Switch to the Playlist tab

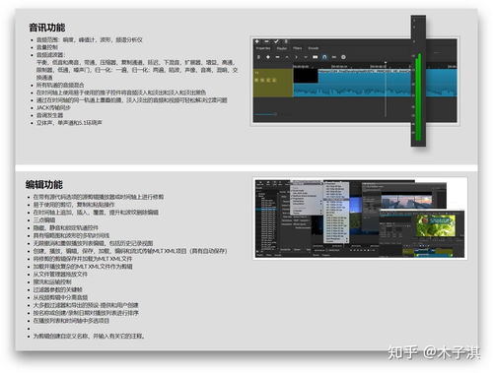coord(282,48)
